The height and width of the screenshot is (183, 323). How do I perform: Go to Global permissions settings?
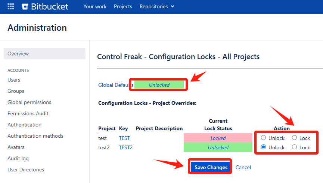coord(29,102)
